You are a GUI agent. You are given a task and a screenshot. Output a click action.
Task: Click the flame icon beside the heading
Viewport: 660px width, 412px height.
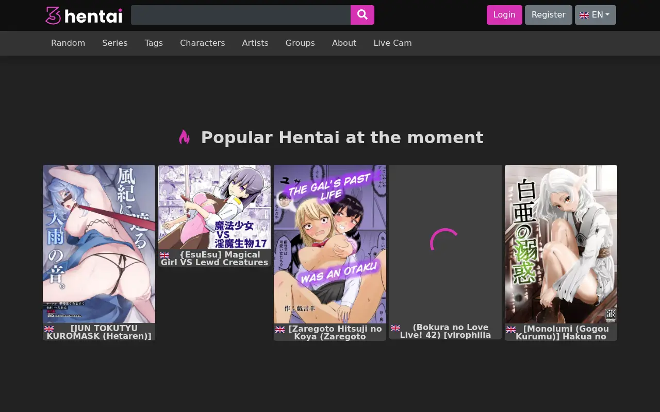tap(184, 138)
